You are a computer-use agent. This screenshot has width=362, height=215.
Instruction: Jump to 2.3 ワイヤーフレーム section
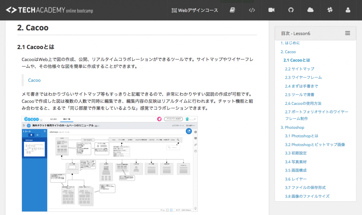303,77
